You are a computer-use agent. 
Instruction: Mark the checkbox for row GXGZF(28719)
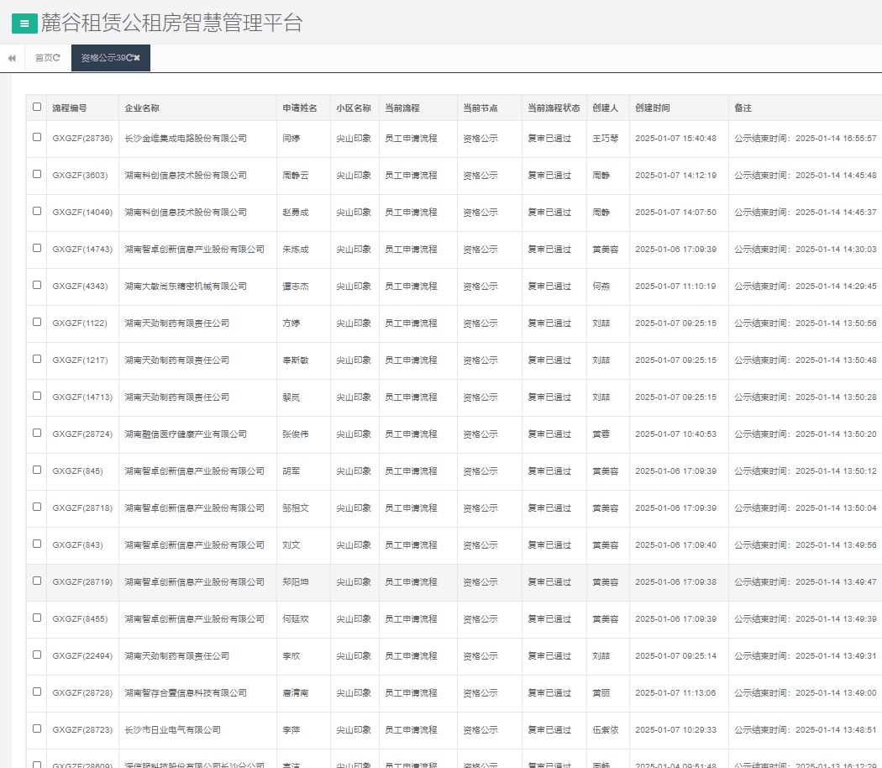point(36,581)
